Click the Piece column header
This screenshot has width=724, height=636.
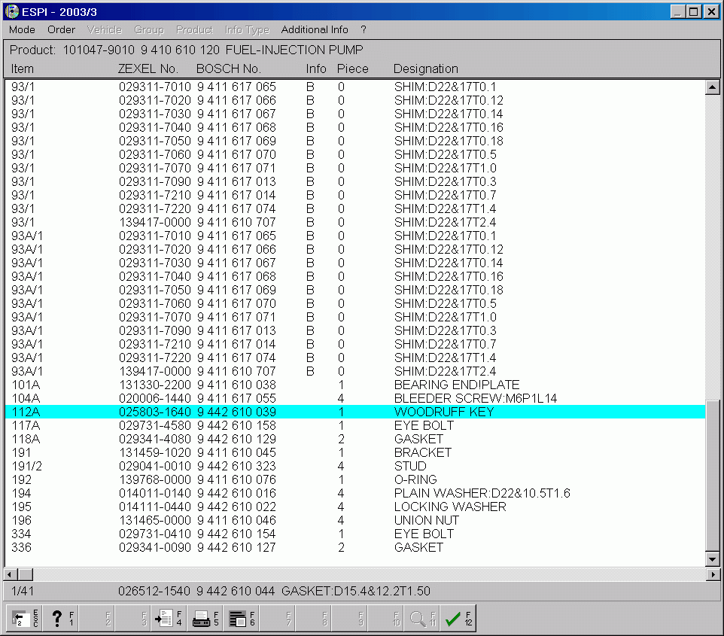point(353,68)
